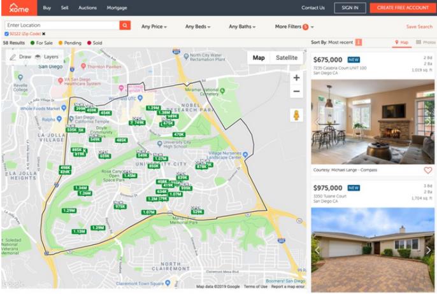This screenshot has height=294, width=437.
Task: Expand the More Filters dropdown
Action: pos(294,27)
